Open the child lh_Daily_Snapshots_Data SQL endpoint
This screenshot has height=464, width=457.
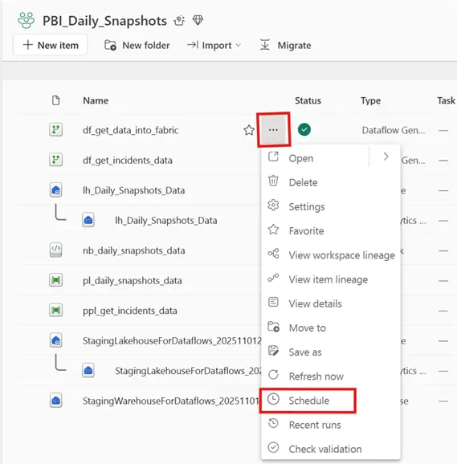click(x=166, y=221)
